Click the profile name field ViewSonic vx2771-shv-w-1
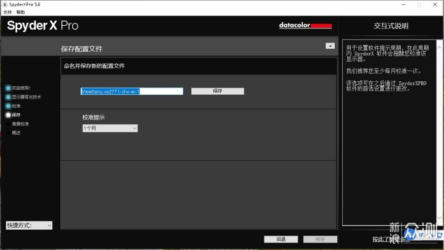The height and width of the screenshot is (250, 444). [x=132, y=91]
